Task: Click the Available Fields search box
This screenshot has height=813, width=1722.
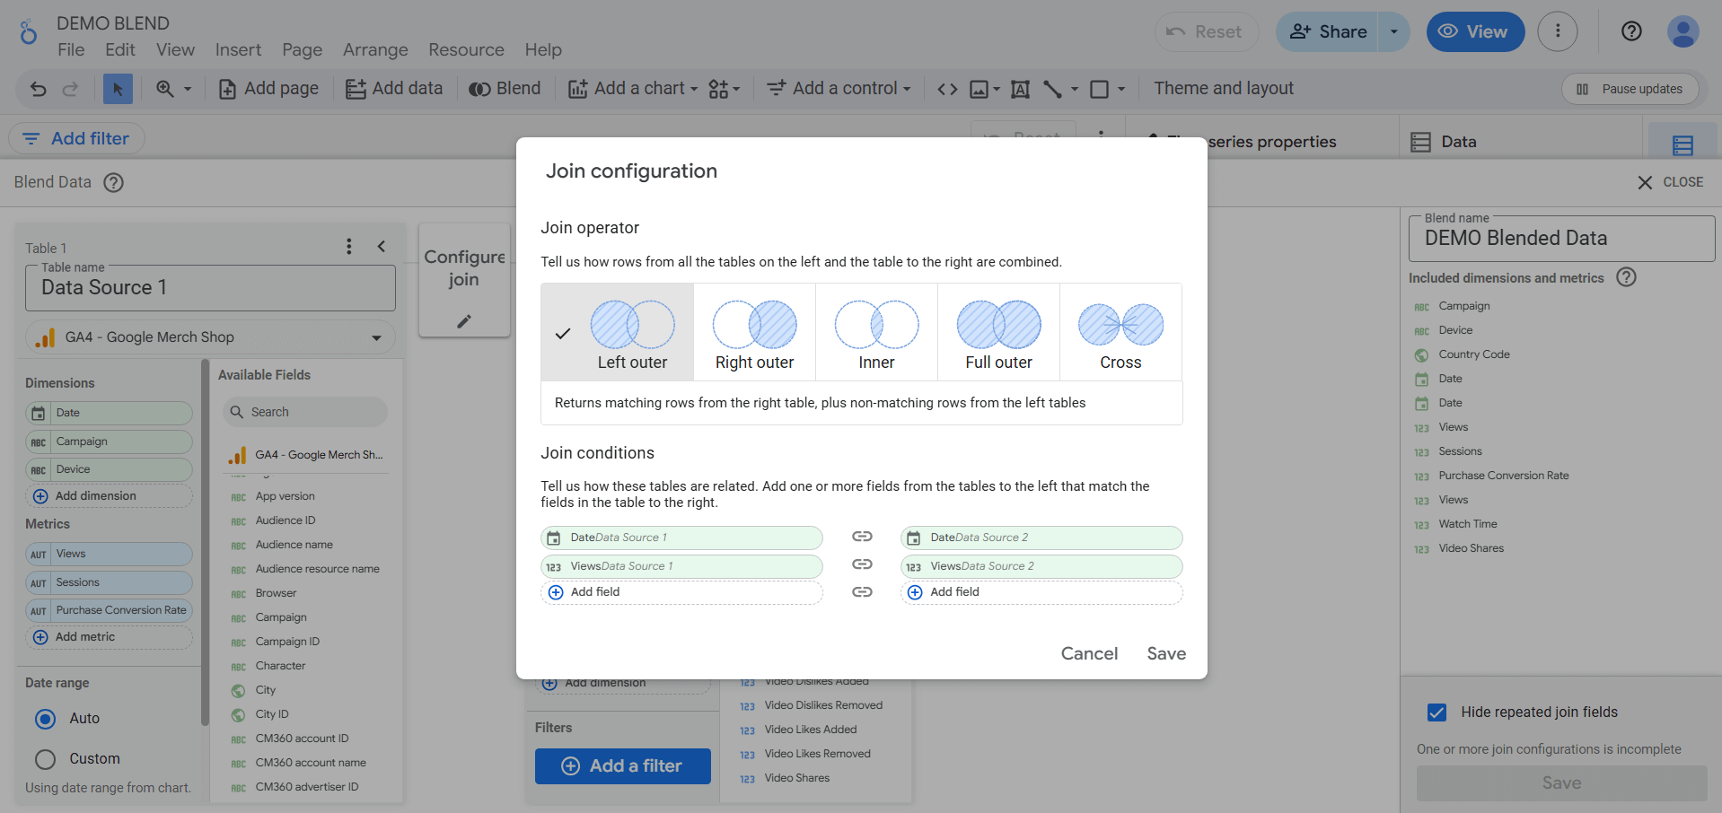Action: (x=305, y=412)
